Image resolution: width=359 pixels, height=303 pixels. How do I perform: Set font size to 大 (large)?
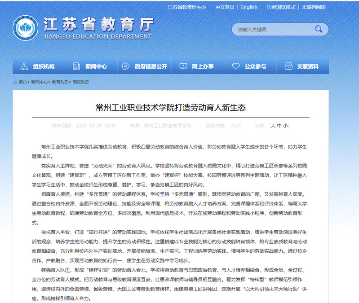pos(273,126)
